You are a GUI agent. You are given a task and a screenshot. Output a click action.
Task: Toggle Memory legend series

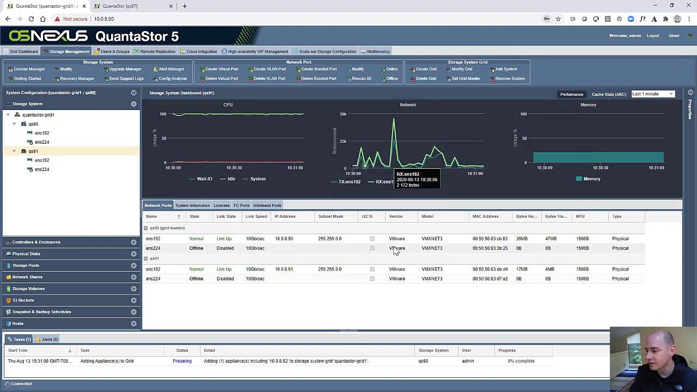[x=588, y=179]
